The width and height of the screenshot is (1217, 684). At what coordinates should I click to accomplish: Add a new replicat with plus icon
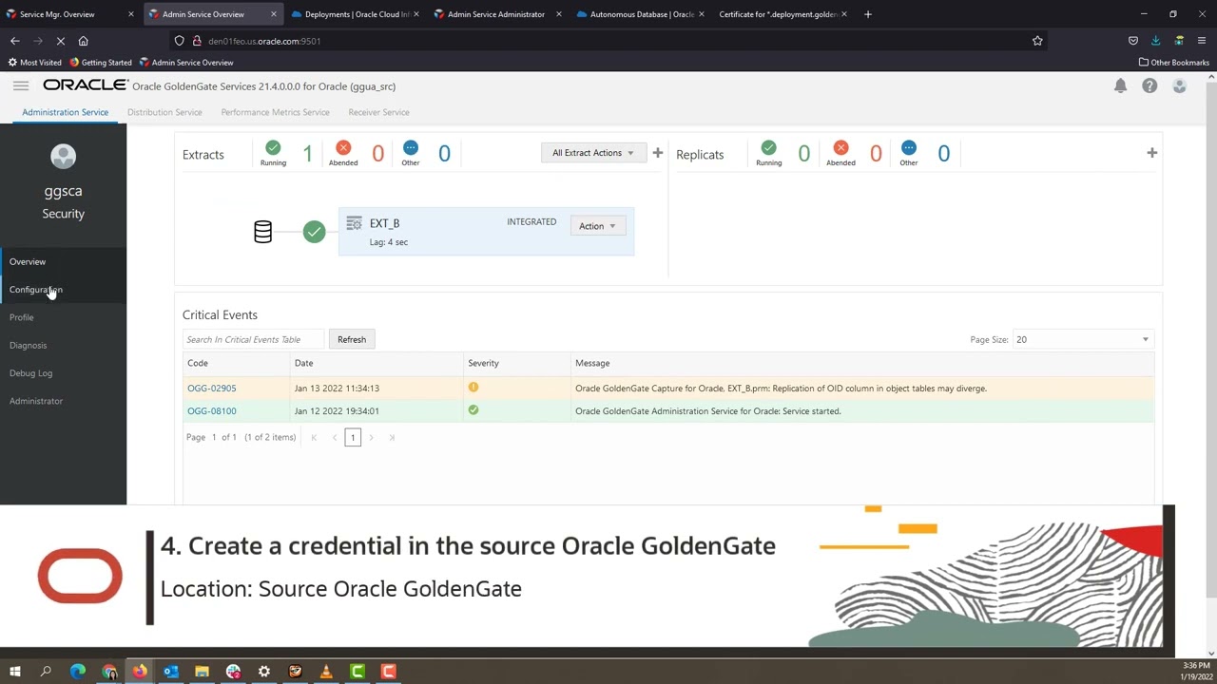point(1151,153)
